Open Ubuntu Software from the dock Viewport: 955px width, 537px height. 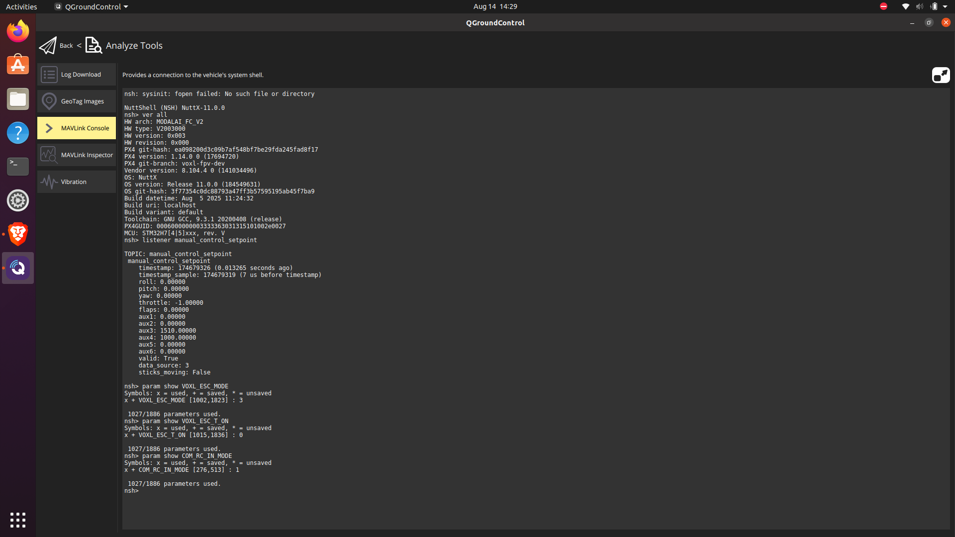click(18, 65)
